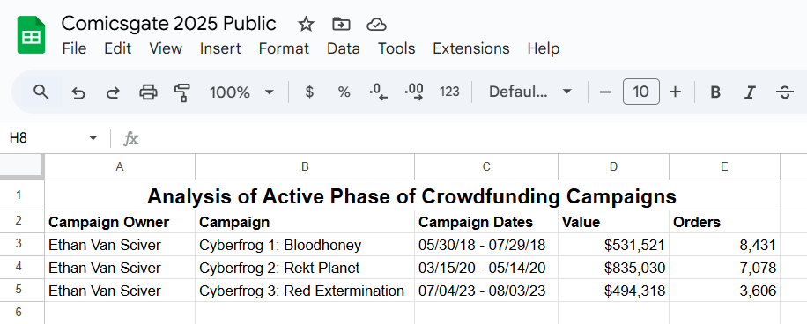Click the Undo arrow icon

(x=78, y=92)
